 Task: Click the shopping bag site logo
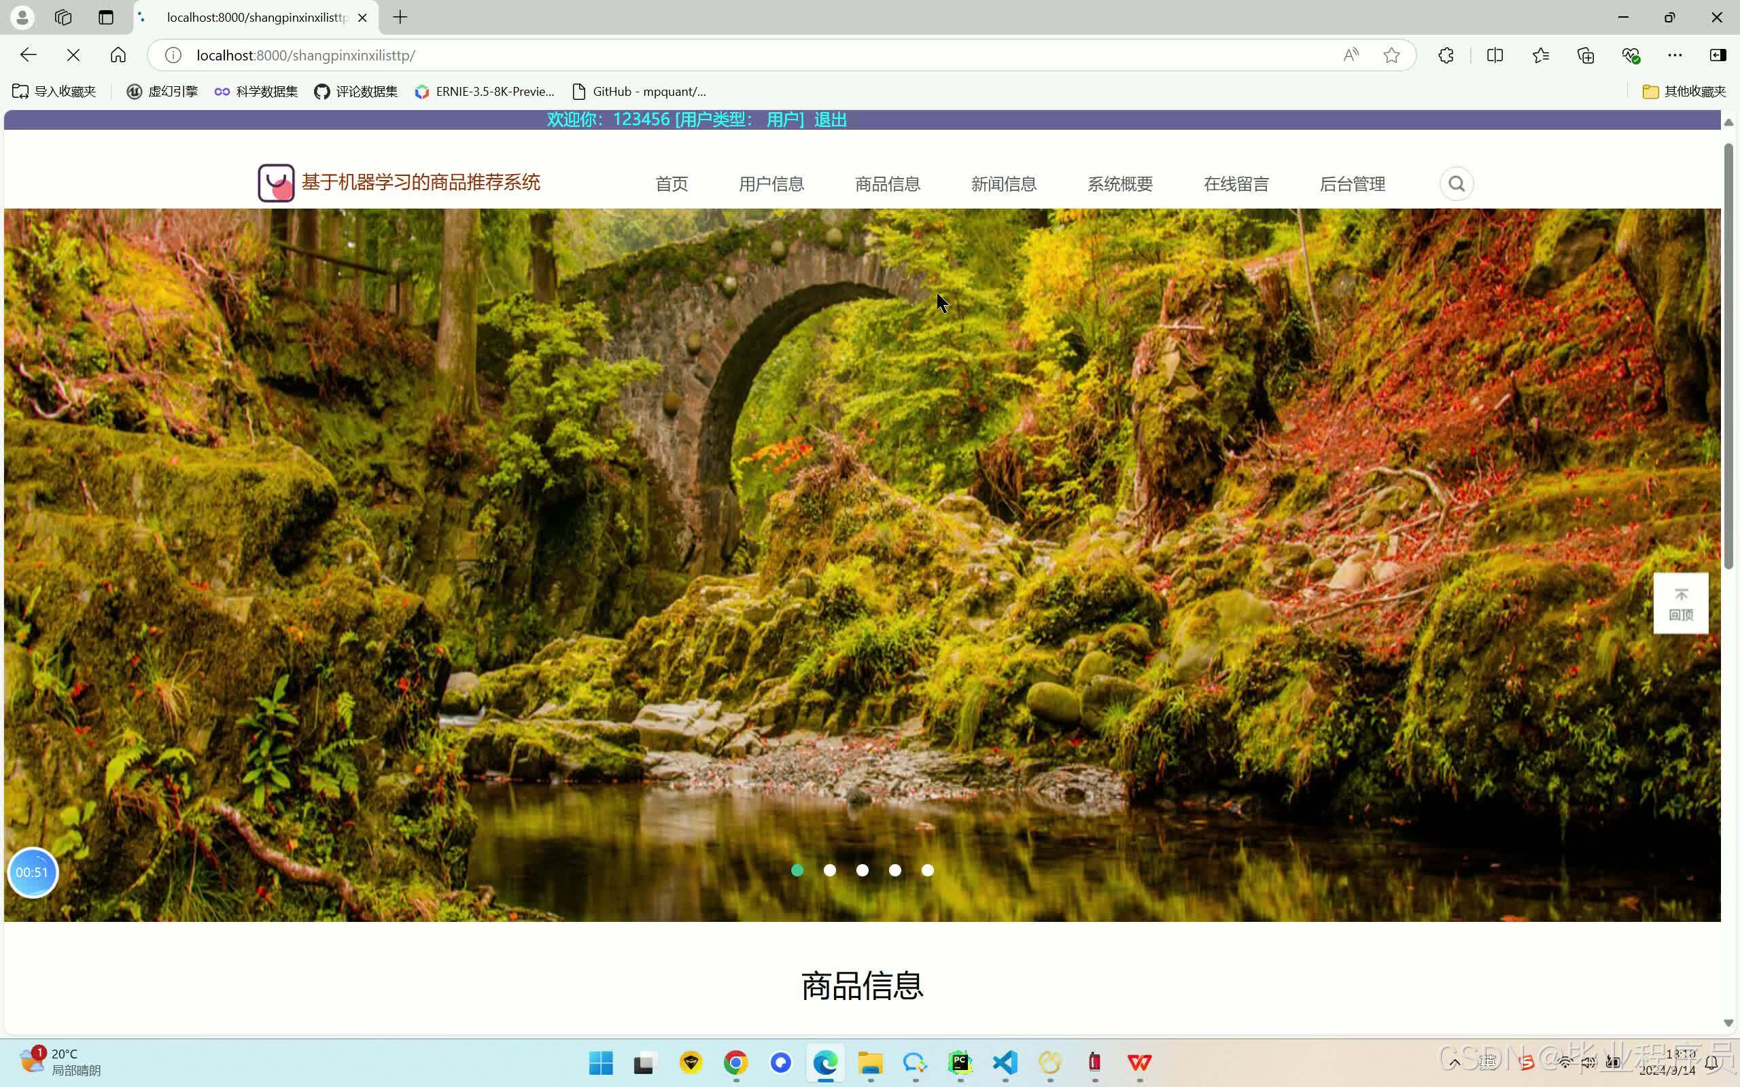276,183
